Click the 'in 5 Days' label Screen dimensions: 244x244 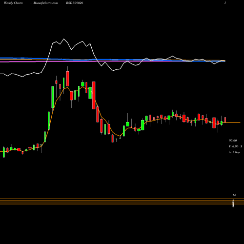pos(234,152)
